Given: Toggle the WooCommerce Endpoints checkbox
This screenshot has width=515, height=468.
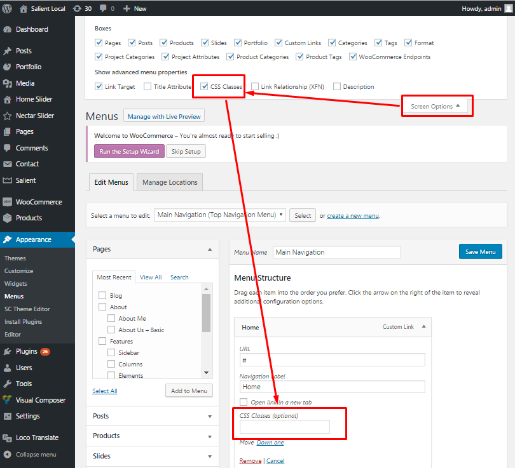Looking at the screenshot, I should coord(353,57).
